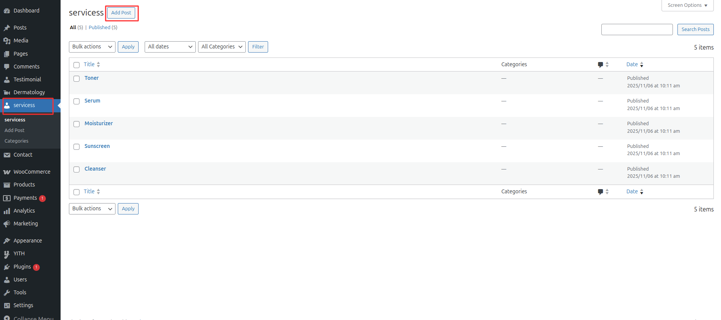
Task: Open the Moisturizer post link
Action: [x=98, y=124]
